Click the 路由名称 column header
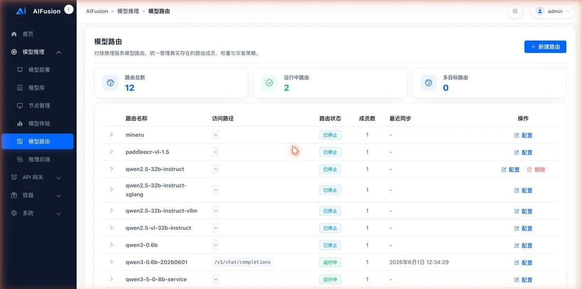The image size is (582, 289). [x=136, y=118]
